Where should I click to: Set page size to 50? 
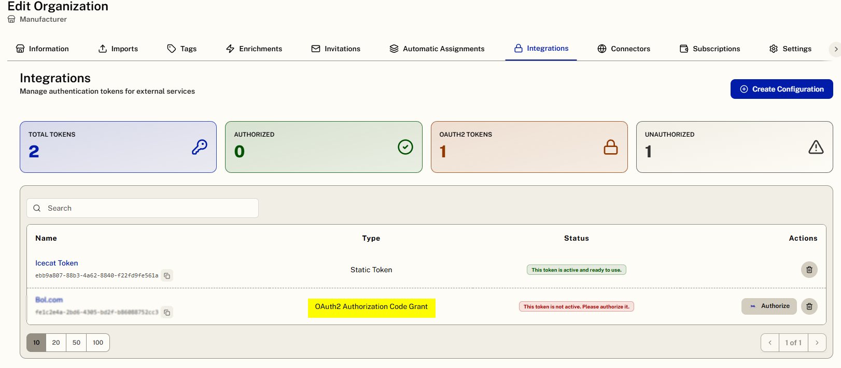[x=76, y=343]
